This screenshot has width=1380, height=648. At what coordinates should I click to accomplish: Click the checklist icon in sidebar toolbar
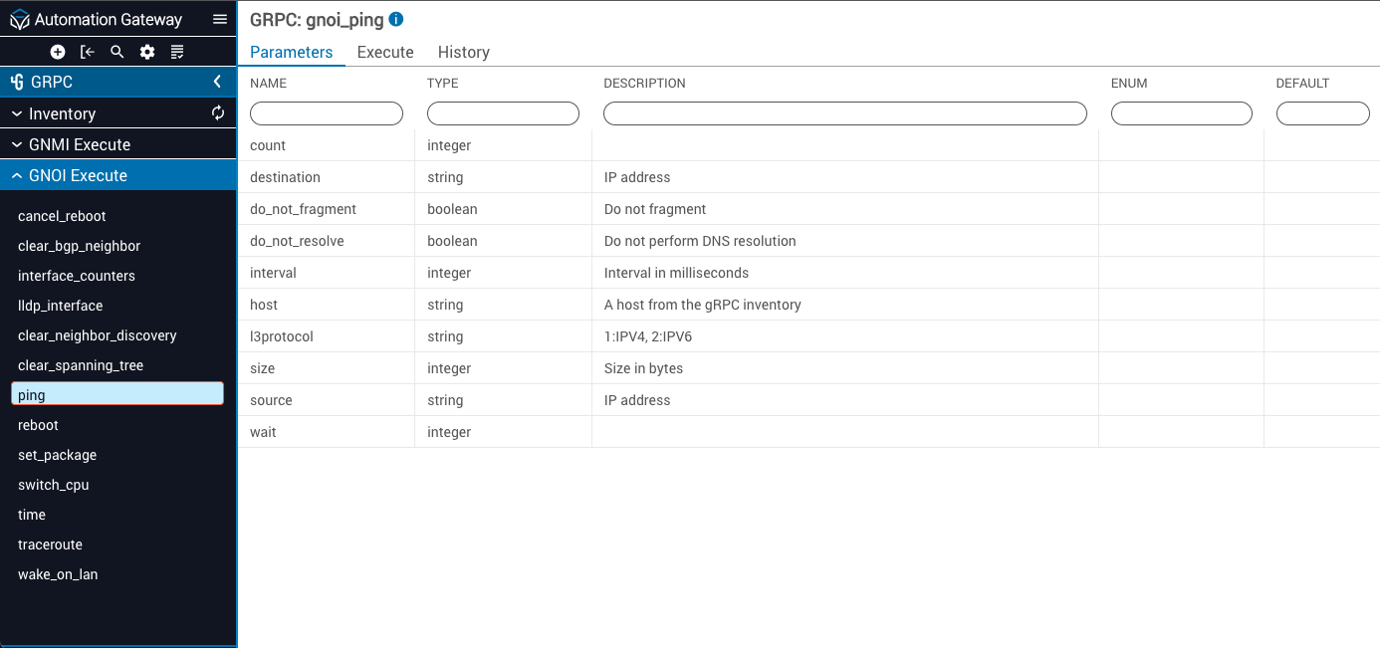pos(177,52)
